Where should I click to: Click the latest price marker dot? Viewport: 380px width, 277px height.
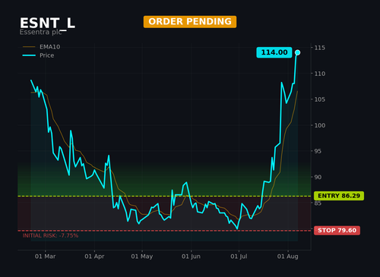298,52
